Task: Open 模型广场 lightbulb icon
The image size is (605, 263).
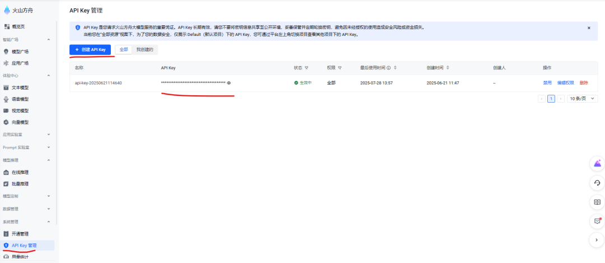Action: [x=6, y=52]
